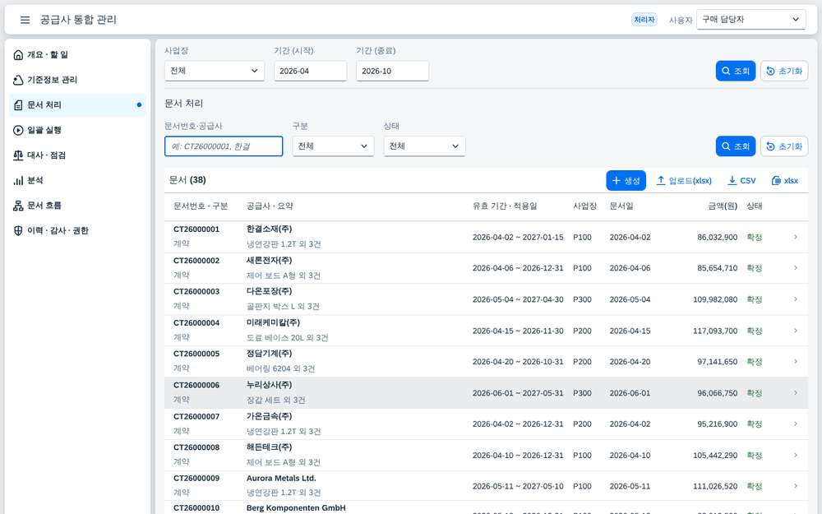Click the CSV export link
Screen dimensions: 822x514
click(x=741, y=180)
